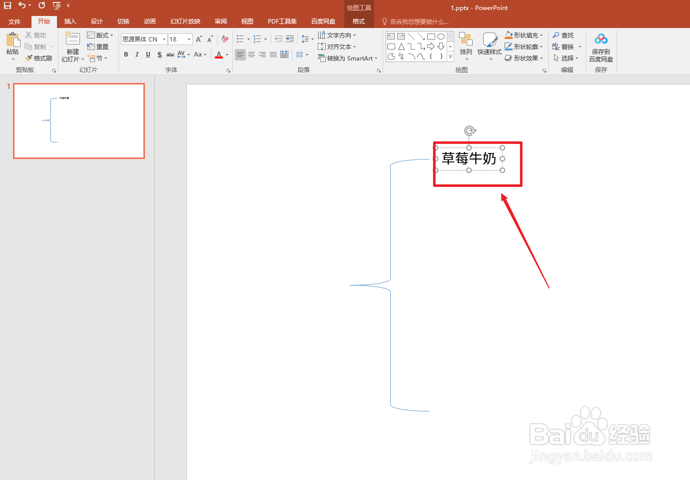Screen dimensions: 690x480
Task: Open the Text Direction (文字方向) dropdown
Action: point(337,35)
